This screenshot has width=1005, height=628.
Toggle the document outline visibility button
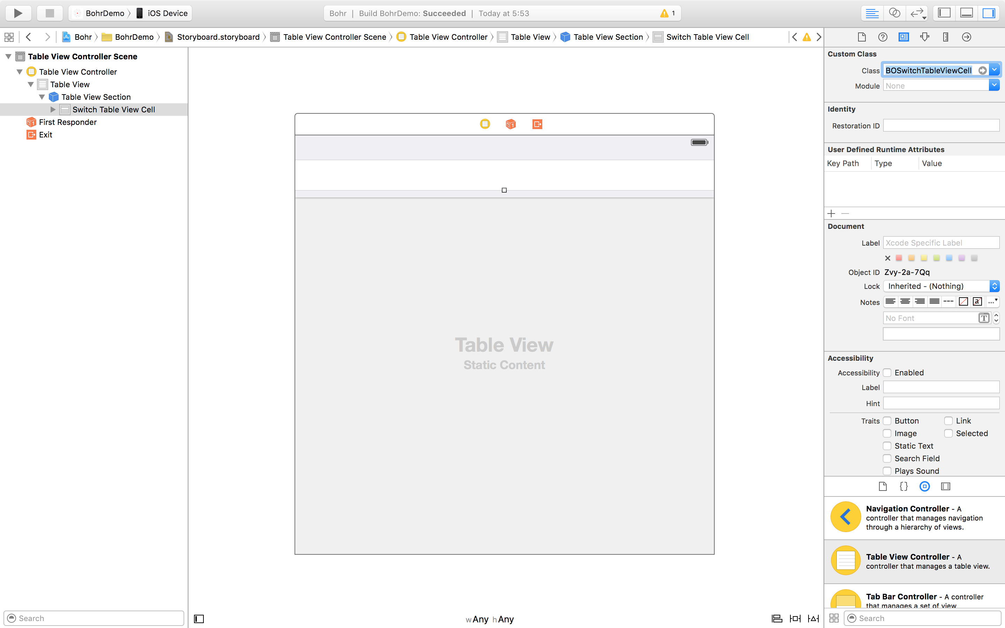click(199, 619)
